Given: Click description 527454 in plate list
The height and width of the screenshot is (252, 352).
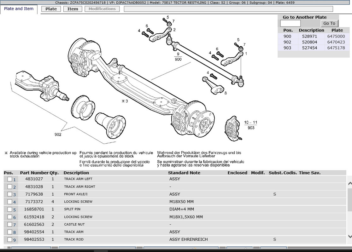Looking at the screenshot, I should click(309, 48).
